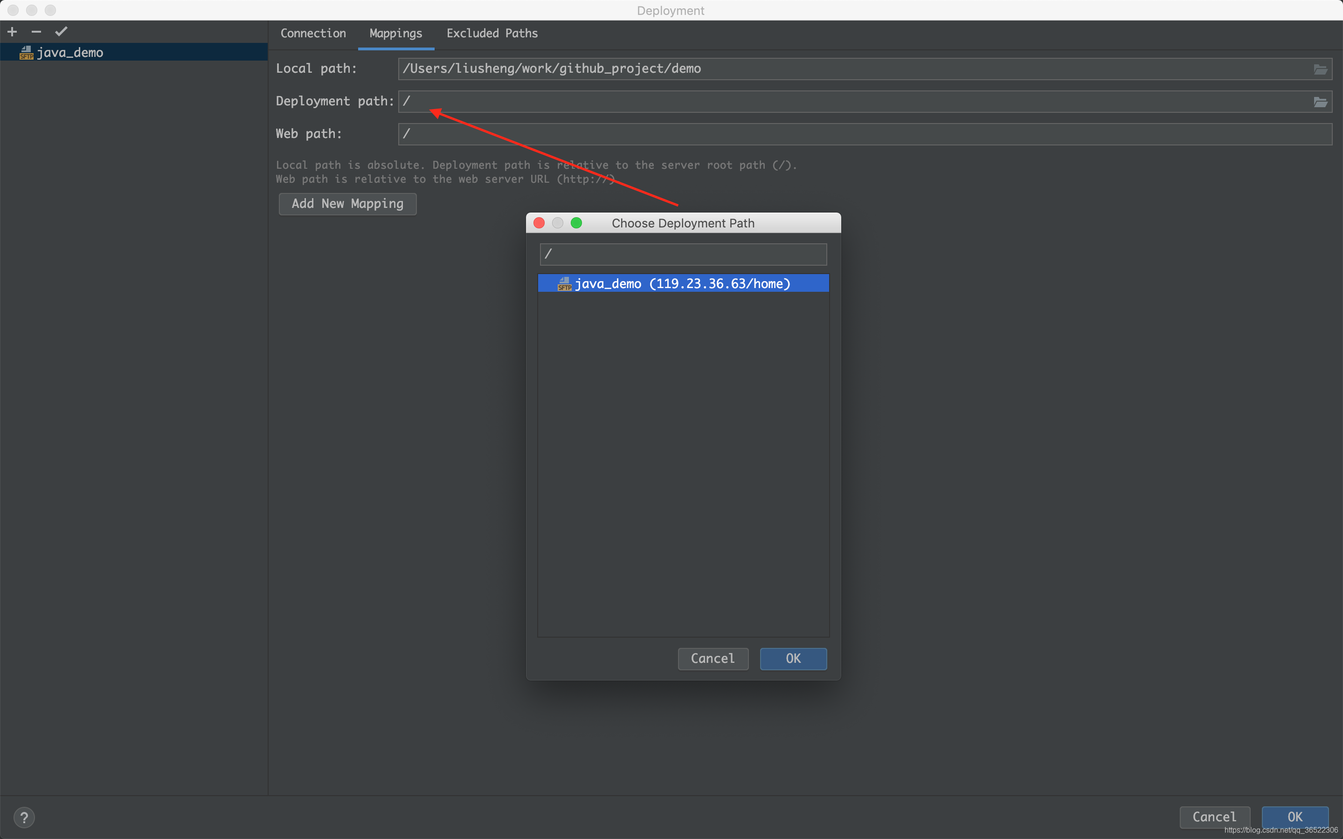Click SFTP icon of java_demo in sidebar

point(26,53)
